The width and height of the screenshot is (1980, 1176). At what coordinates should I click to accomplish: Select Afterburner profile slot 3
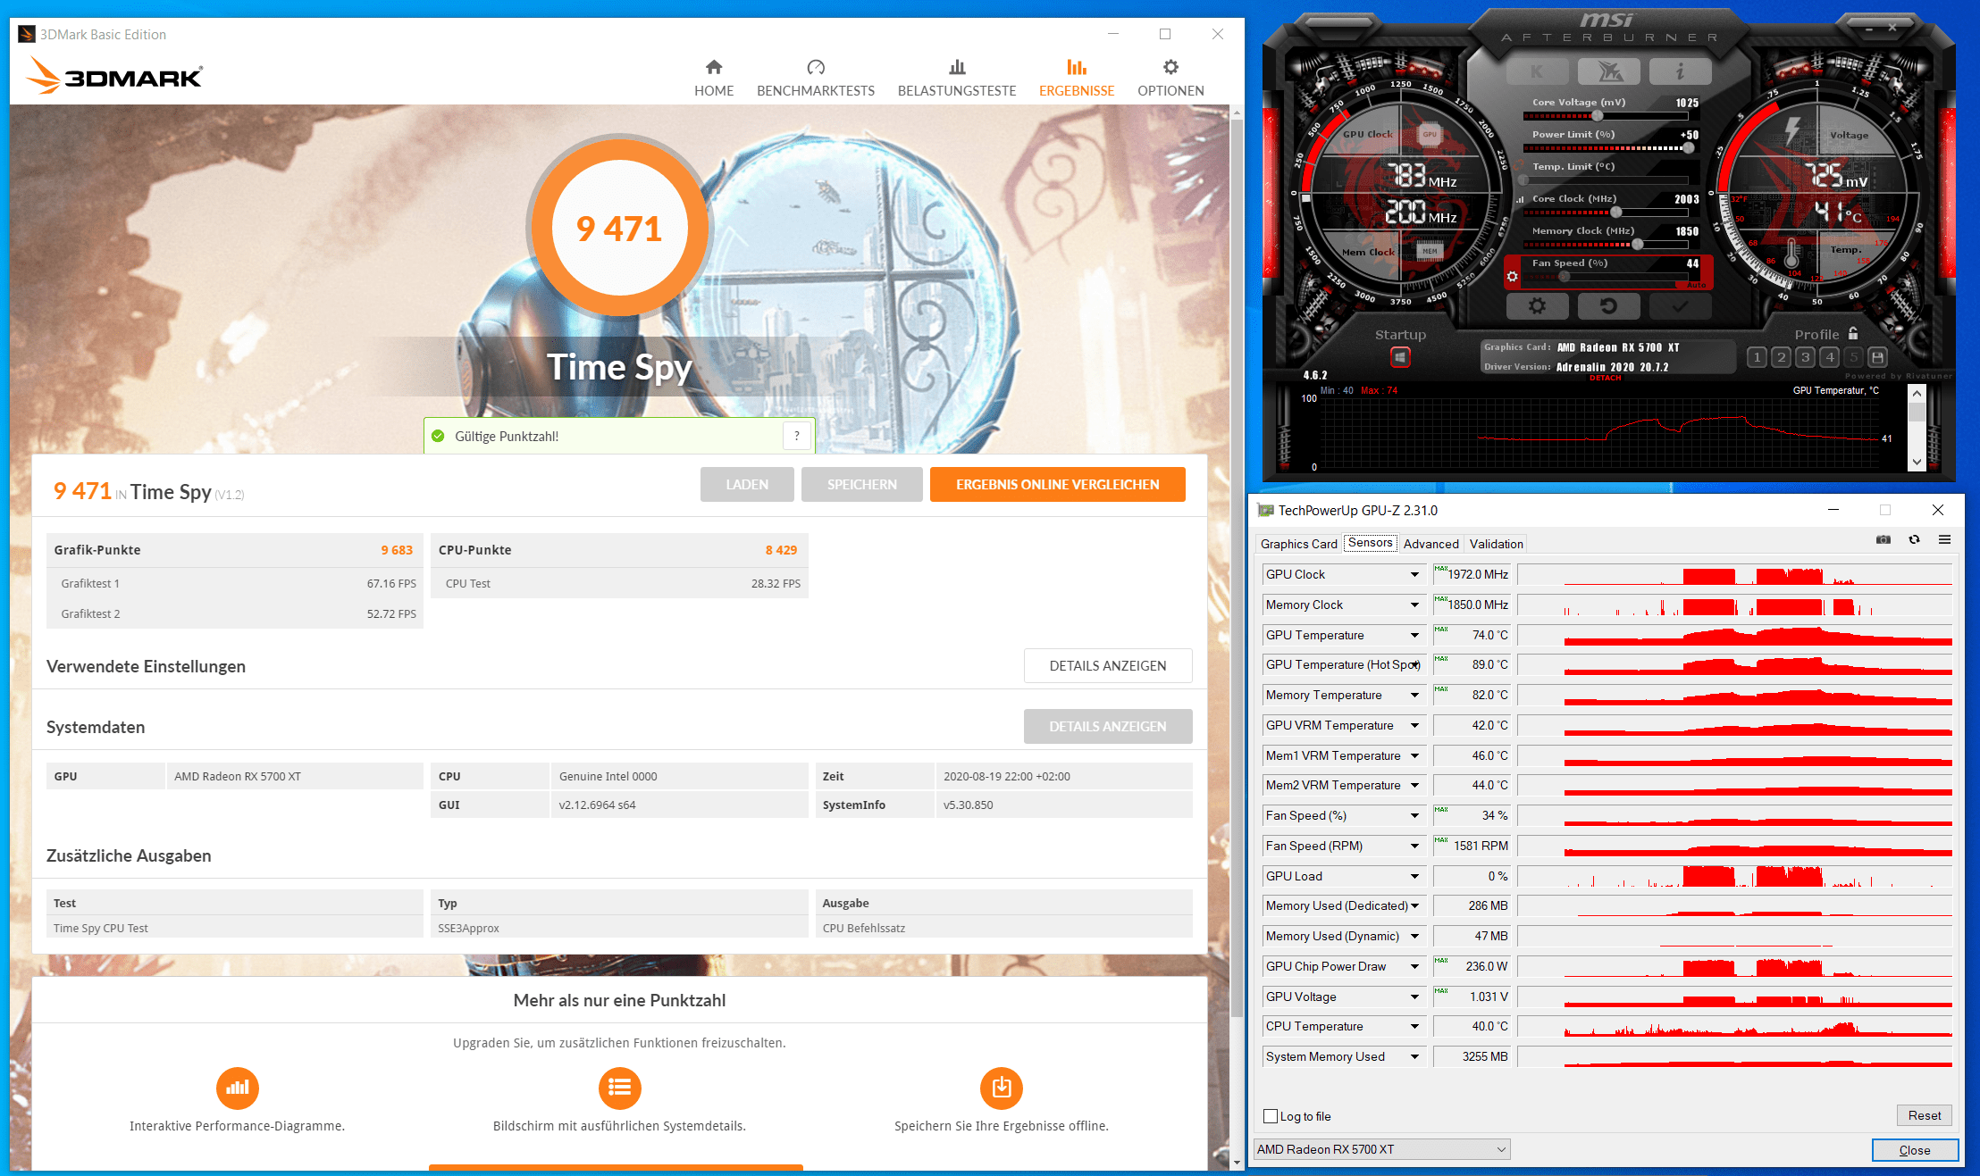coord(1805,357)
